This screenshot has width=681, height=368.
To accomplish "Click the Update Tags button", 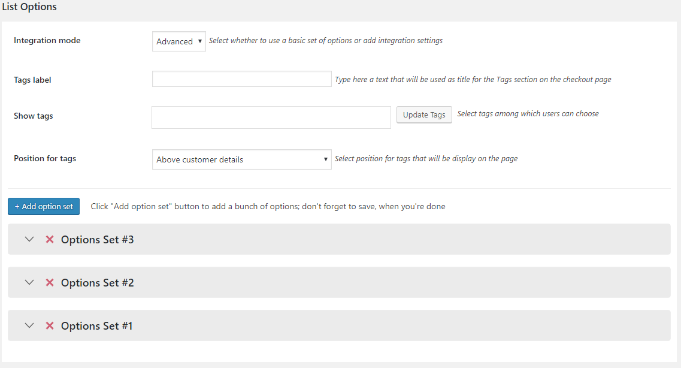I will point(424,114).
